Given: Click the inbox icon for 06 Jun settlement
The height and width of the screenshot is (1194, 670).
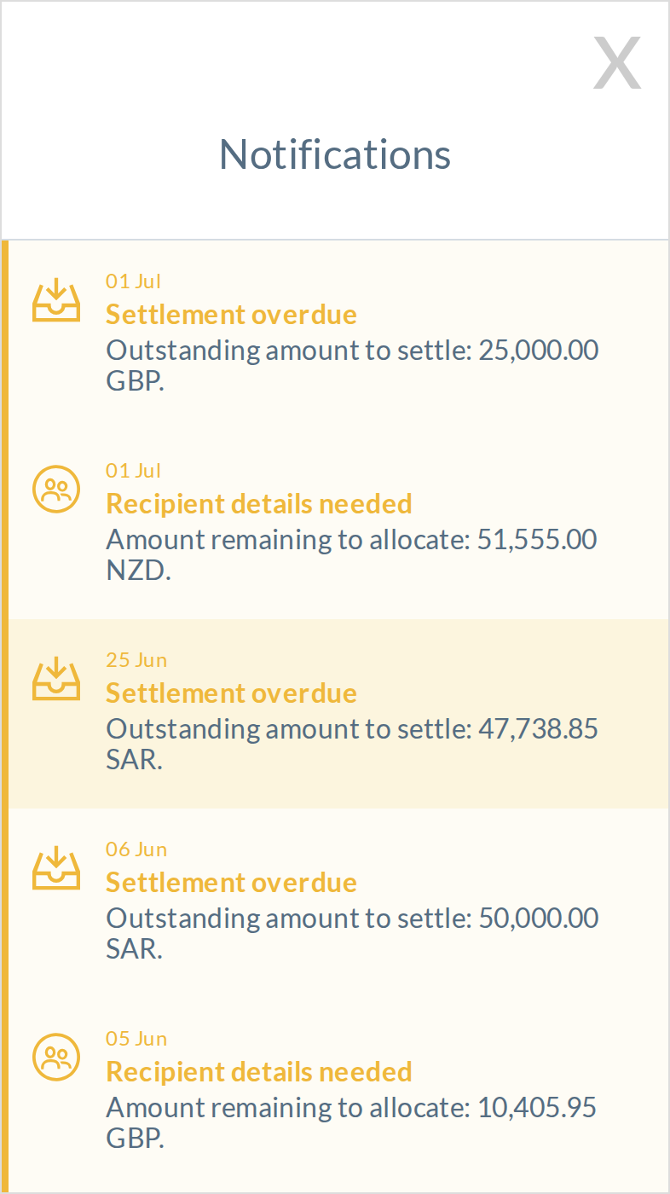Looking at the screenshot, I should (x=56, y=868).
